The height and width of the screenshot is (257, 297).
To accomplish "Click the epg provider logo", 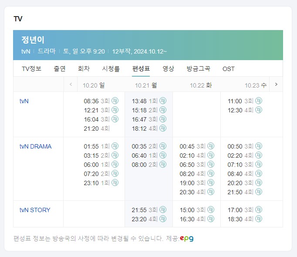I will 186,238.
